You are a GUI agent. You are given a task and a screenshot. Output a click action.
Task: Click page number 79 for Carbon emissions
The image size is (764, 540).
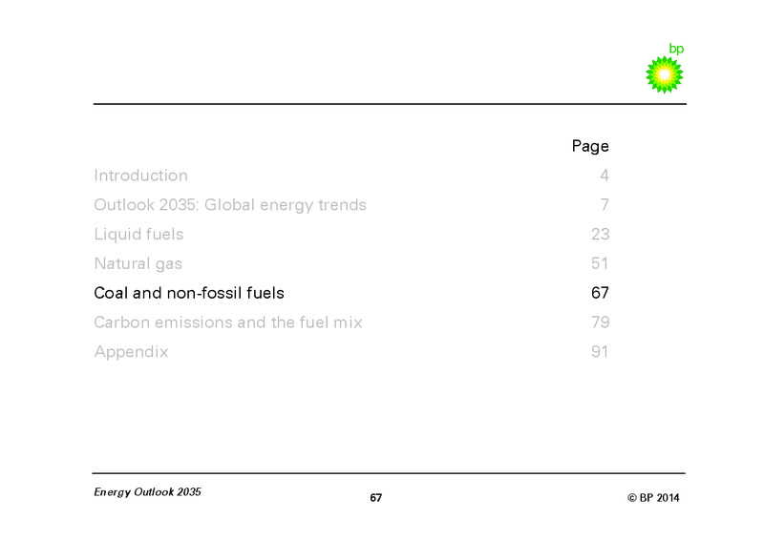tap(601, 322)
